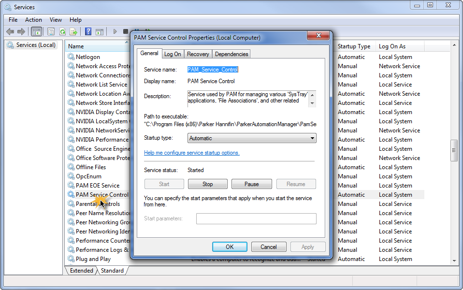Select the Parental Controls service row

pyautogui.click(x=98, y=204)
